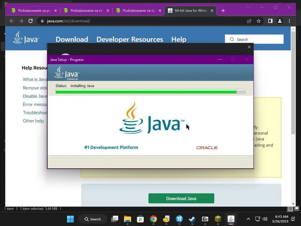Open volume control in system tray
This screenshot has height=226, width=301.
point(265,219)
